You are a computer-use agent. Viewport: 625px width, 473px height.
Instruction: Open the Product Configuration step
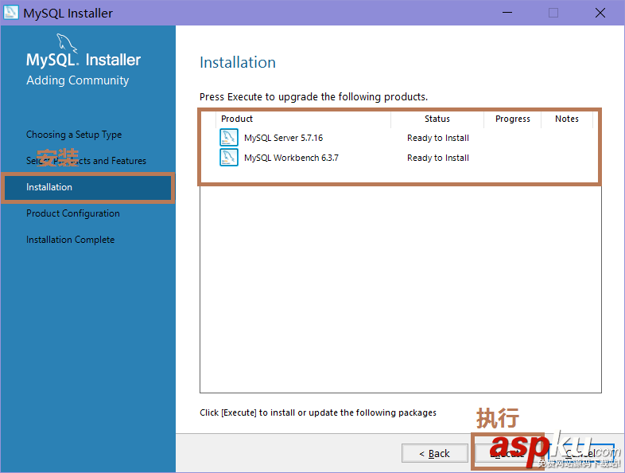(73, 213)
